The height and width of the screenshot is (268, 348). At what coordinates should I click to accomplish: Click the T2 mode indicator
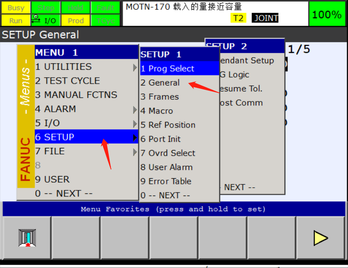(238, 18)
